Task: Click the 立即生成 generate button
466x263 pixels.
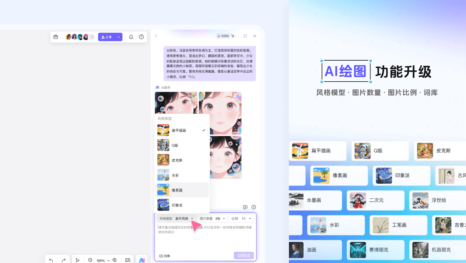Action: point(244,256)
